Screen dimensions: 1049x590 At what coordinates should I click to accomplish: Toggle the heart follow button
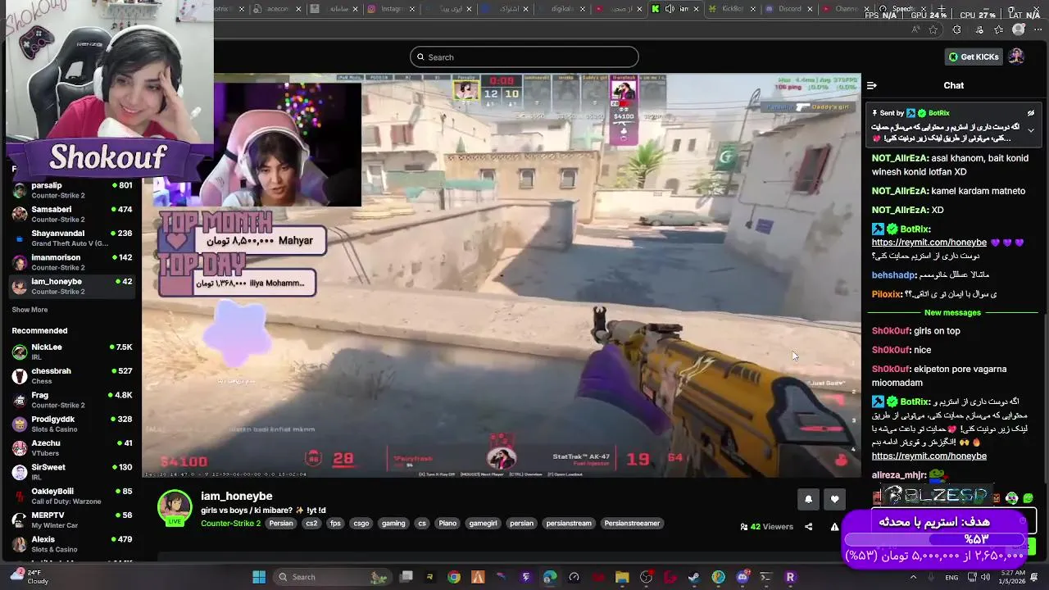pyautogui.click(x=834, y=499)
